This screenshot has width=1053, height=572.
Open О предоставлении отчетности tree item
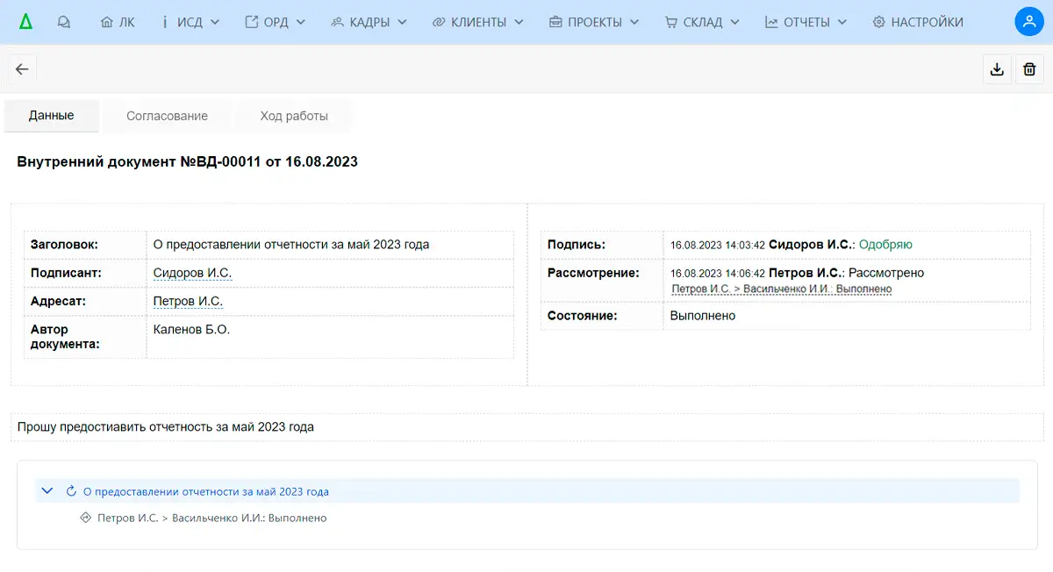tap(206, 491)
